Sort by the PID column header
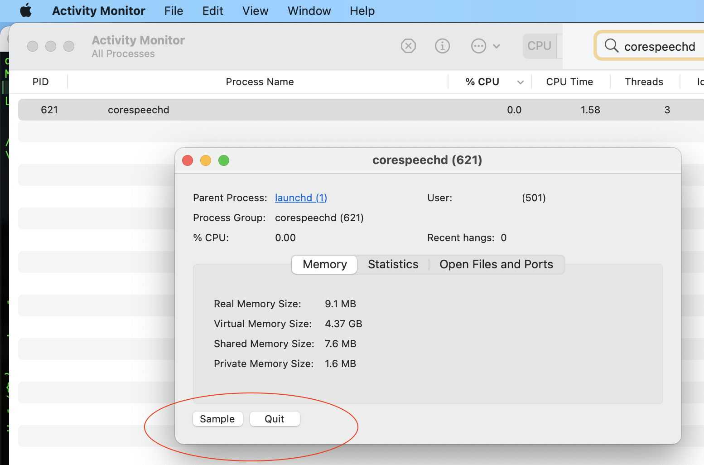 coord(40,82)
